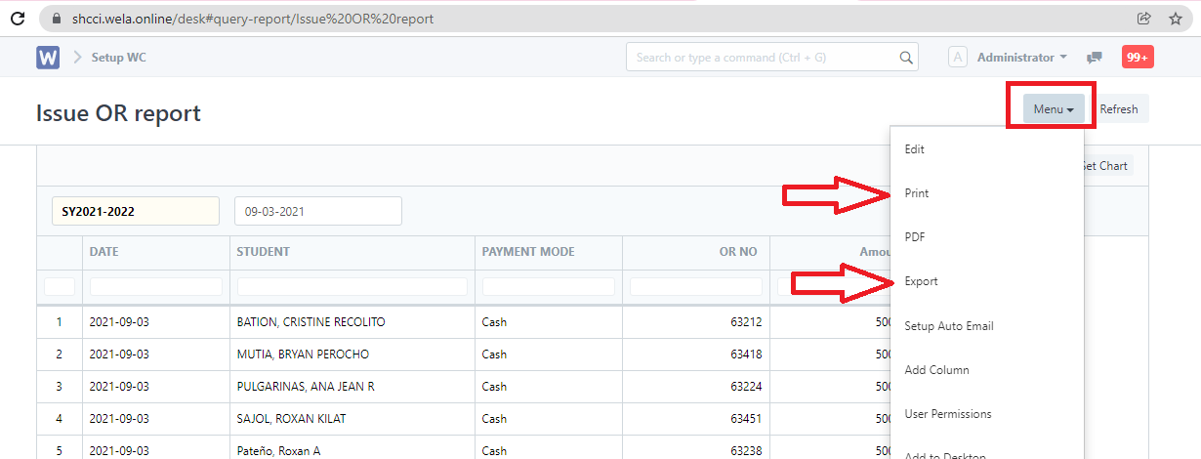1201x459 pixels.
Task: Select Print from the menu
Action: pyautogui.click(x=916, y=193)
